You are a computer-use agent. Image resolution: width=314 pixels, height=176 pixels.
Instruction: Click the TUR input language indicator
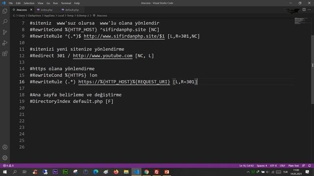click(x=286, y=172)
